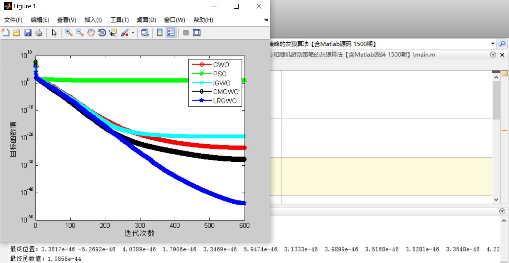509x263 pixels.
Task: Click the CMGWO legend entry
Action: point(215,92)
